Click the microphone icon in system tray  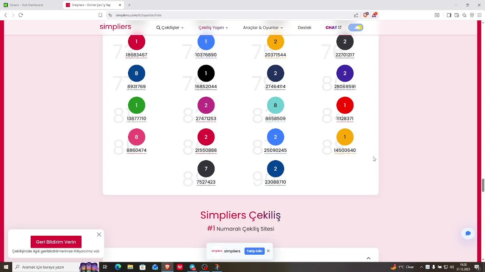pos(433,267)
